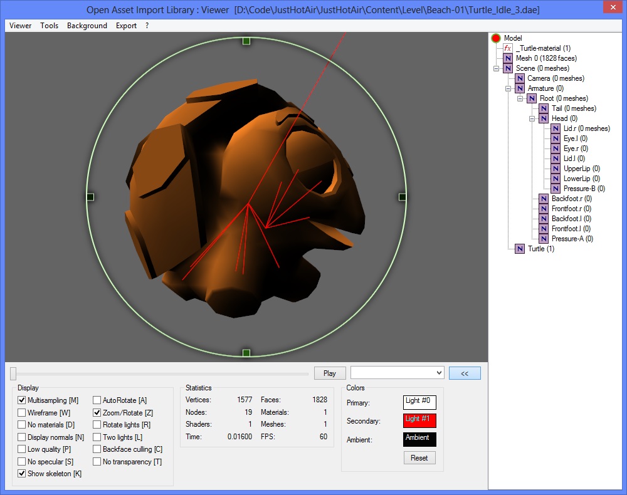The image size is (627, 495).
Task: Click the node icon beside Pressure-A
Action: coord(544,239)
